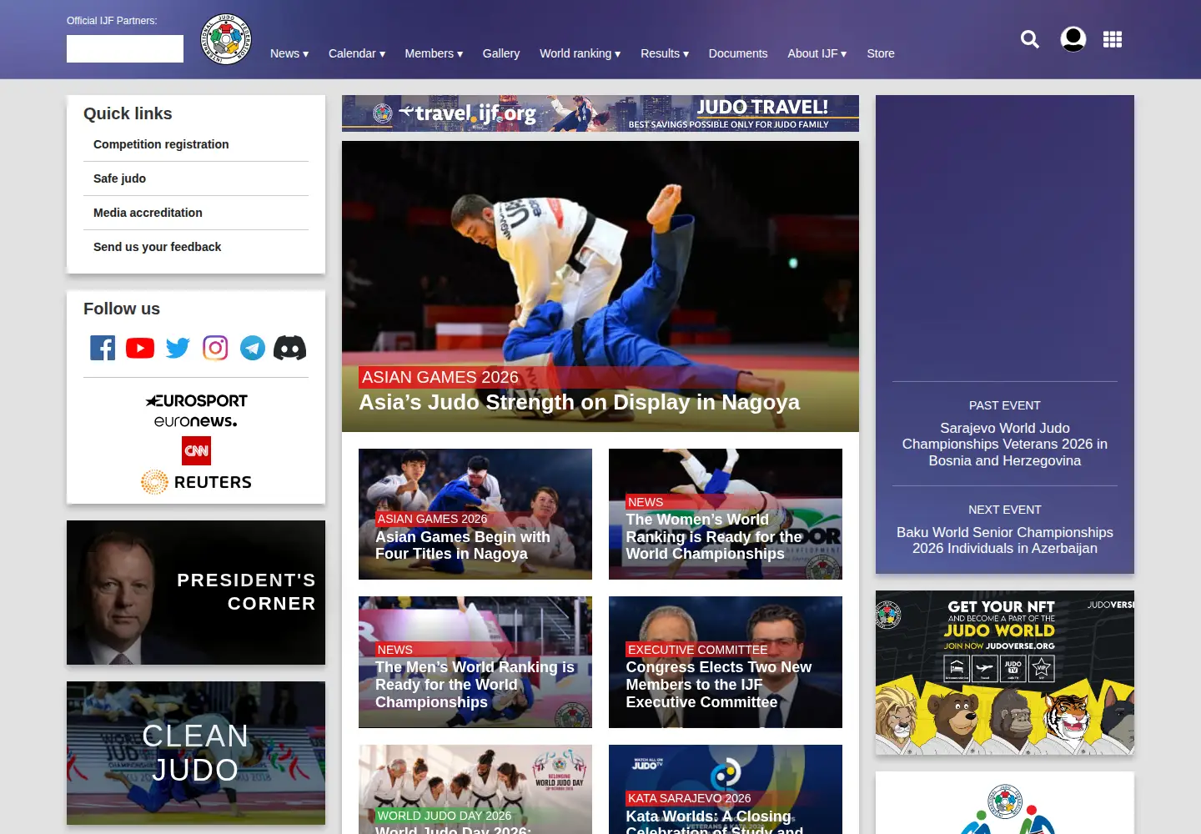
Task: Expand the News menu
Action: 289,53
